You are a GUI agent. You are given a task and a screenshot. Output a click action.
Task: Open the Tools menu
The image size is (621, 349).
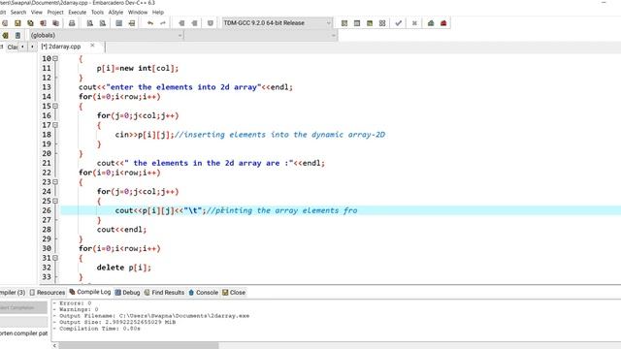[97, 13]
